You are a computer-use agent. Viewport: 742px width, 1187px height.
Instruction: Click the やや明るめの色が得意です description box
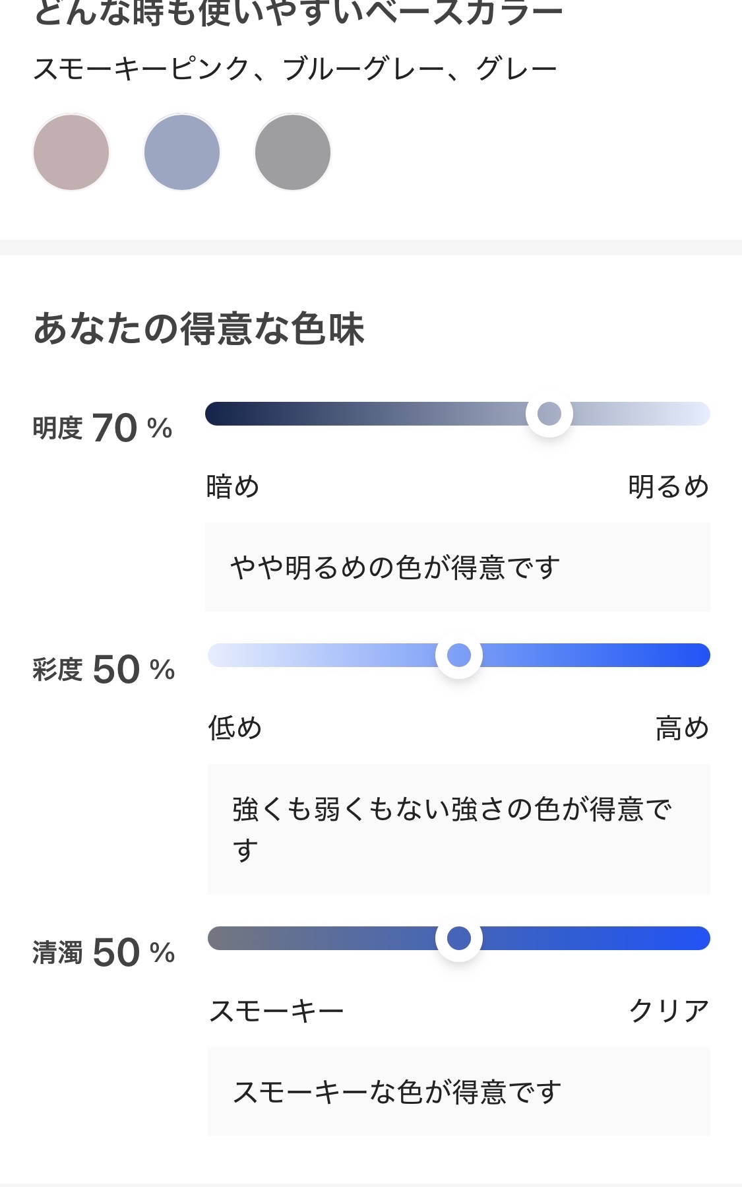click(x=458, y=567)
